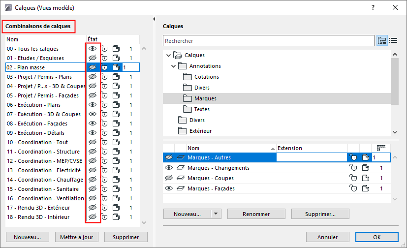This screenshot has width=407, height=248.
Task: Click the layer type icon of Marques - Façades
Action: 181,188
